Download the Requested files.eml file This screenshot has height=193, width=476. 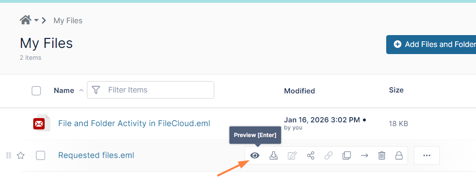tap(273, 156)
